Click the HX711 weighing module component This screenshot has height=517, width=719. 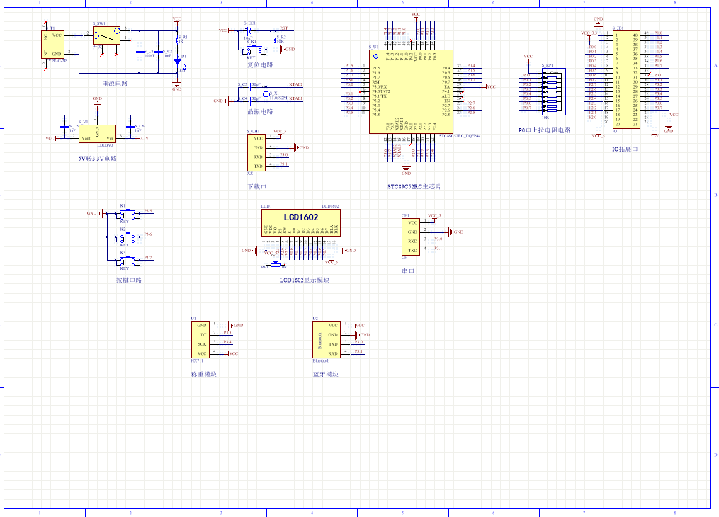(202, 339)
